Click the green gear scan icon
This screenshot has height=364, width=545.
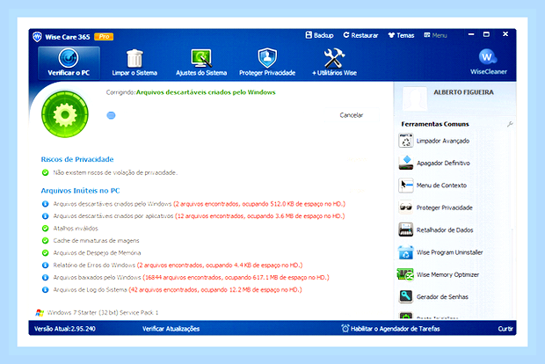click(x=65, y=114)
